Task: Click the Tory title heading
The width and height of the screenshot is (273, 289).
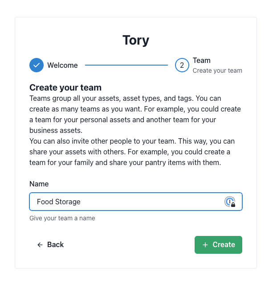Action: [x=136, y=40]
